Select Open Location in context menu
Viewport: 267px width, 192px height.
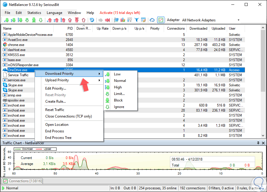pos(69,125)
